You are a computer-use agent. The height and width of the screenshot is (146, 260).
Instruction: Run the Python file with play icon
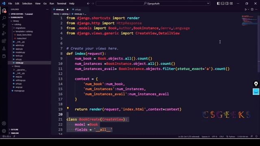point(246,9)
